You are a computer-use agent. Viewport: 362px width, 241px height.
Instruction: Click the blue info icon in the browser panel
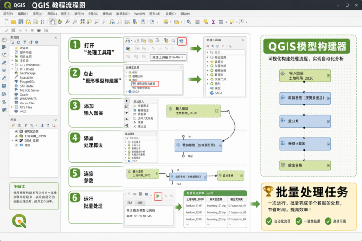[x=37, y=42]
